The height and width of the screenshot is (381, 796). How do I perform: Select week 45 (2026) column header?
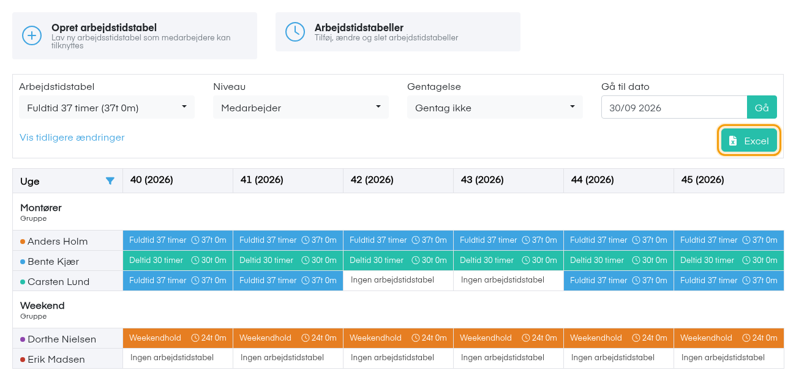(729, 180)
